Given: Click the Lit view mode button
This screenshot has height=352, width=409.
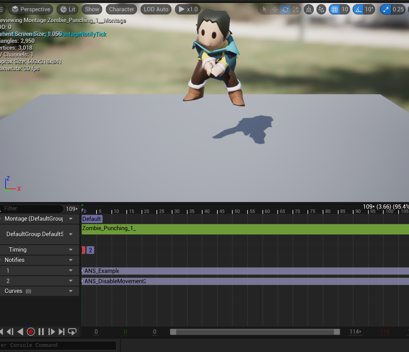Looking at the screenshot, I should point(67,9).
